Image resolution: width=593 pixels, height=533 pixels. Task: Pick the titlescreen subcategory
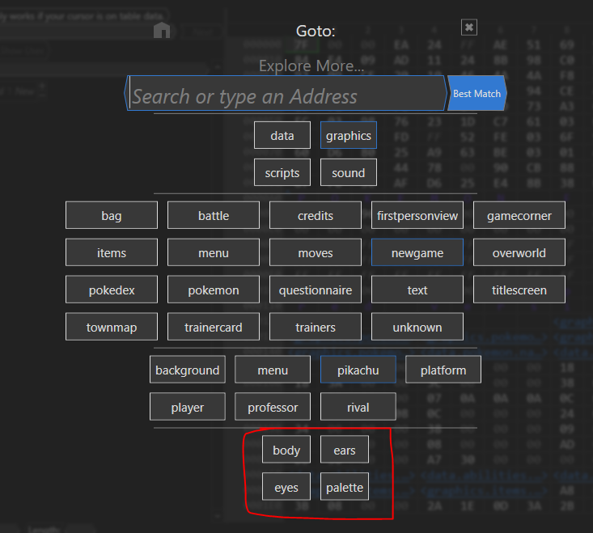519,290
